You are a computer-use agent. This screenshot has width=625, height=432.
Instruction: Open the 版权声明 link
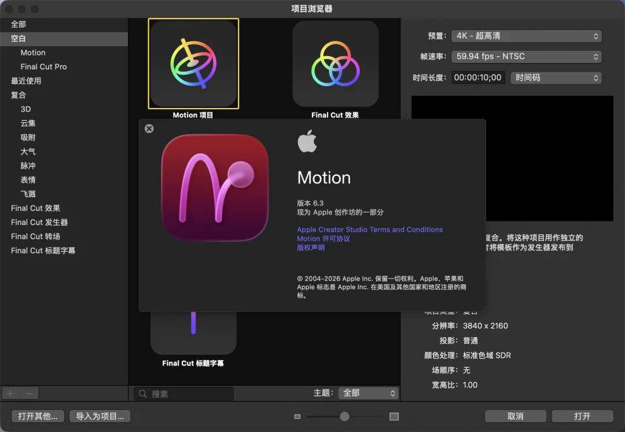[311, 248]
